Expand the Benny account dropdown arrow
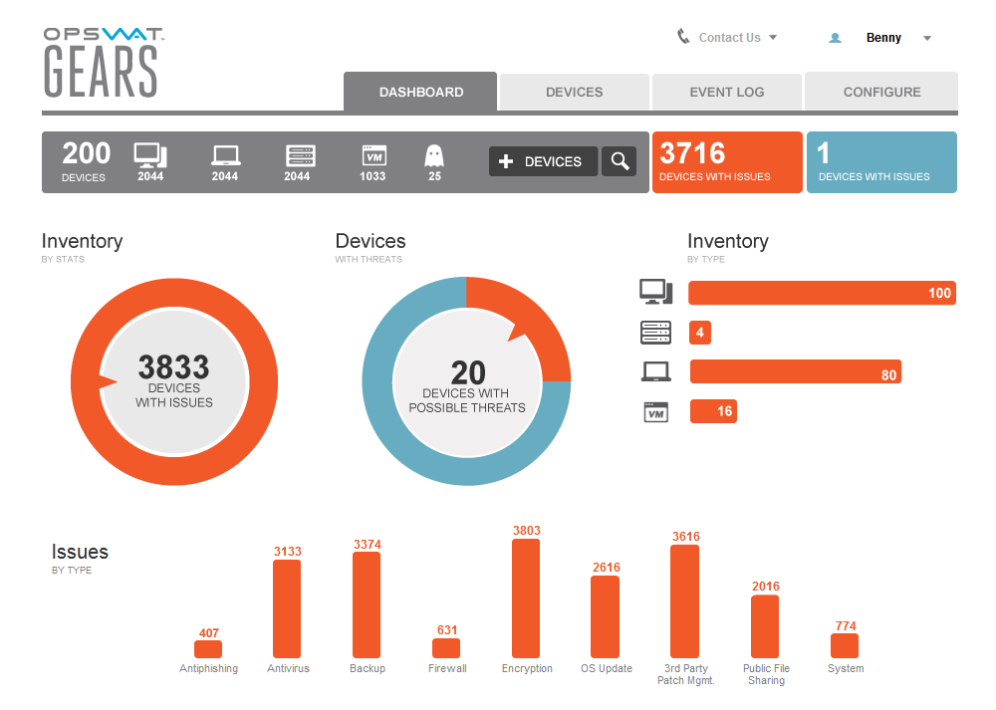This screenshot has width=996, height=710. (927, 38)
